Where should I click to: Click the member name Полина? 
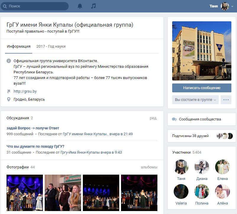(x=202, y=203)
